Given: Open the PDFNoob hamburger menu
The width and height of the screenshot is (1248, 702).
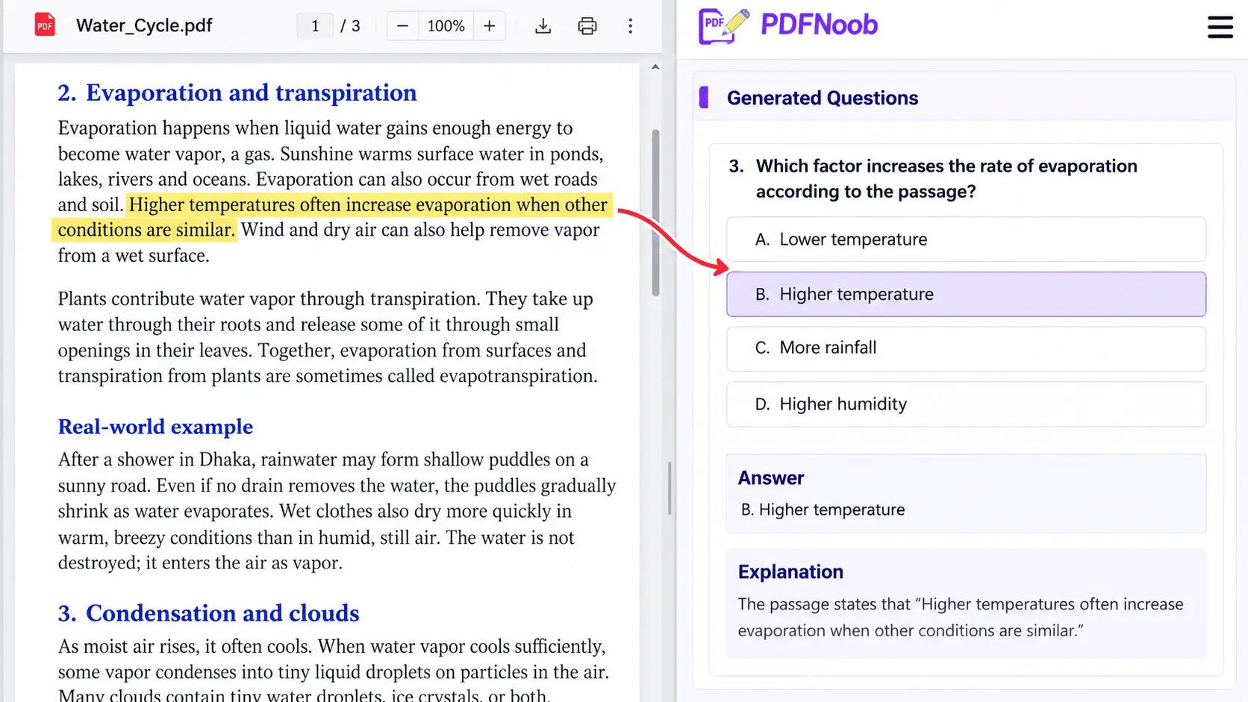Looking at the screenshot, I should click(1220, 27).
